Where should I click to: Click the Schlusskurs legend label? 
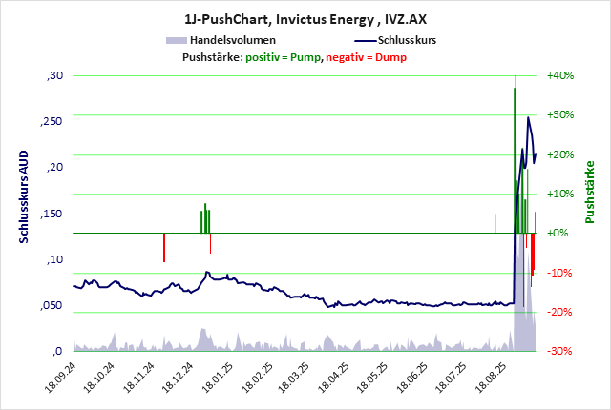(407, 40)
